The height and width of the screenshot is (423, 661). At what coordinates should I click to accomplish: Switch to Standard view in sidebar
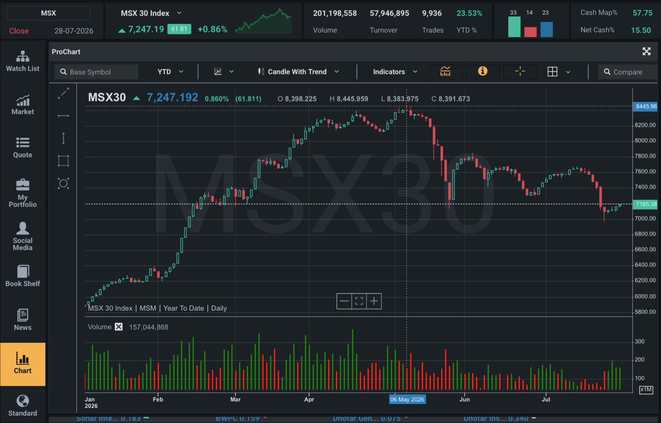coord(23,406)
